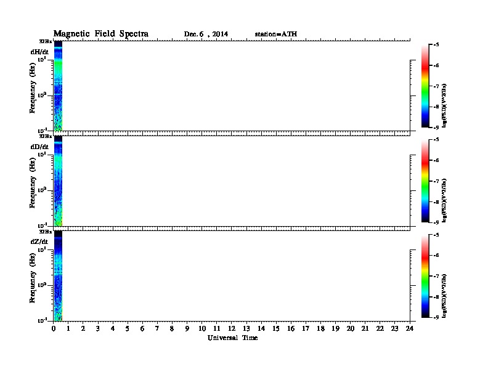
Task: Click the 'station=ATH' label
Action: tap(276, 34)
